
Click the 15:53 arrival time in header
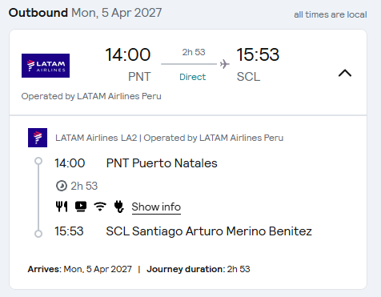258,54
